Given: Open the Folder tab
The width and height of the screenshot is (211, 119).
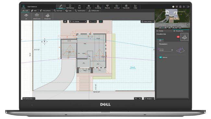Looking at the screenshot, I should pyautogui.click(x=135, y=7).
